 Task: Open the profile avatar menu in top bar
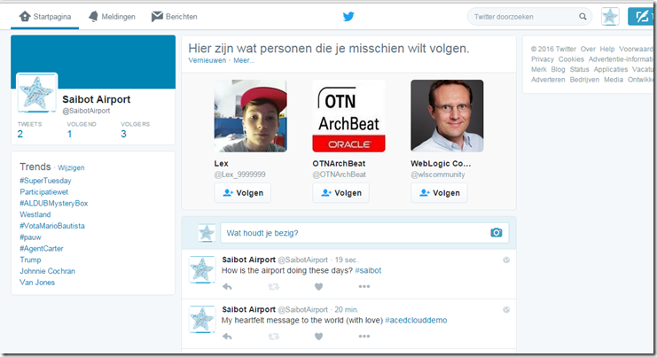(x=610, y=17)
